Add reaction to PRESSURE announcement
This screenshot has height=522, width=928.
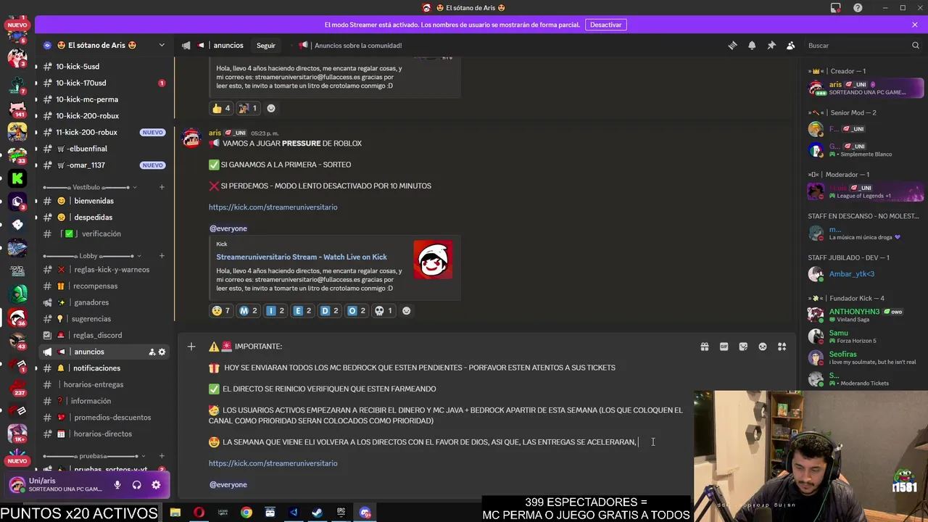(406, 310)
